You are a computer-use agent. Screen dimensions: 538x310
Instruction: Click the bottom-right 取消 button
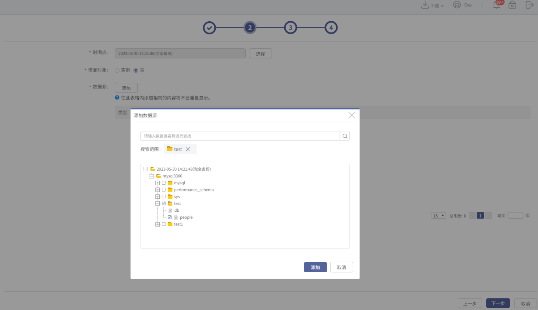pos(525,303)
